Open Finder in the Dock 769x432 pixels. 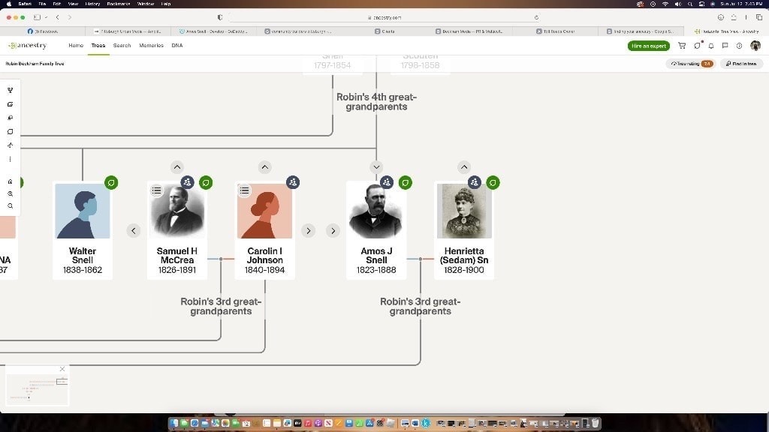(173, 423)
